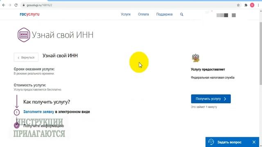262x147 pixels.
Task: Open the browser extensions puzzle icon
Action: tap(246, 5)
